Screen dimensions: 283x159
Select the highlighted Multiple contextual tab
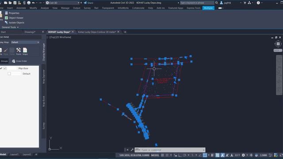(x=208, y=8)
